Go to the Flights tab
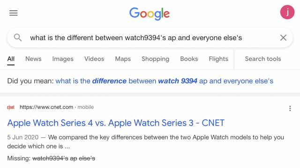 coord(218,59)
